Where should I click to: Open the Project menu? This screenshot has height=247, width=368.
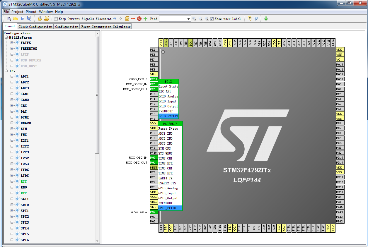click(17, 12)
